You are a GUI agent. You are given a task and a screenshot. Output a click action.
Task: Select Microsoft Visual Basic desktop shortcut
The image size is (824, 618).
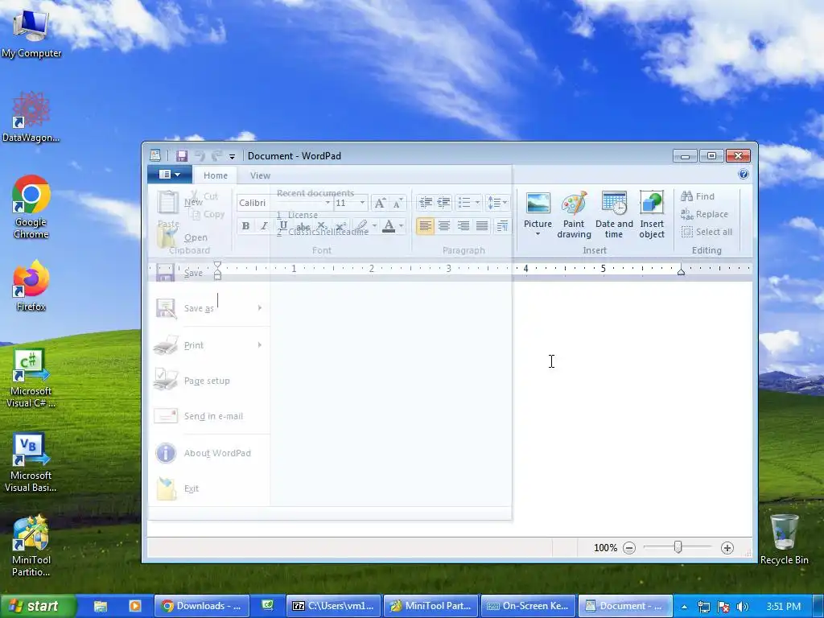[31, 463]
